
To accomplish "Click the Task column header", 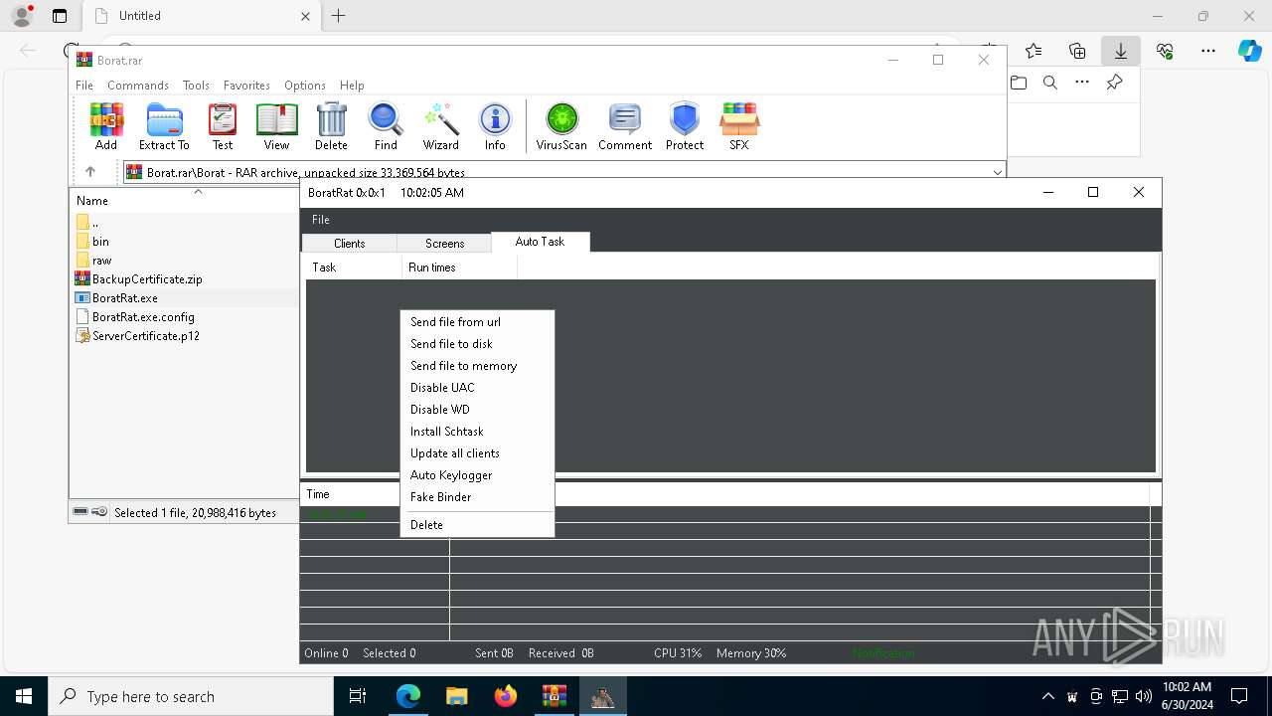I will [x=353, y=268].
